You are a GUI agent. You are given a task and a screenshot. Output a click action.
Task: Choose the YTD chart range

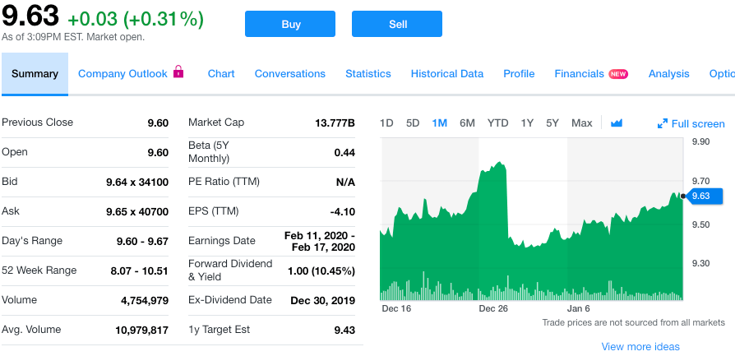tap(497, 123)
